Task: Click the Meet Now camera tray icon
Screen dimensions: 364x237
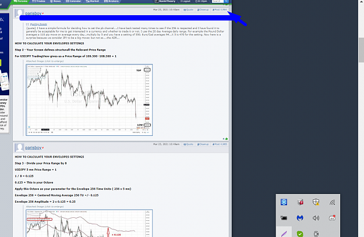Action: point(316,234)
